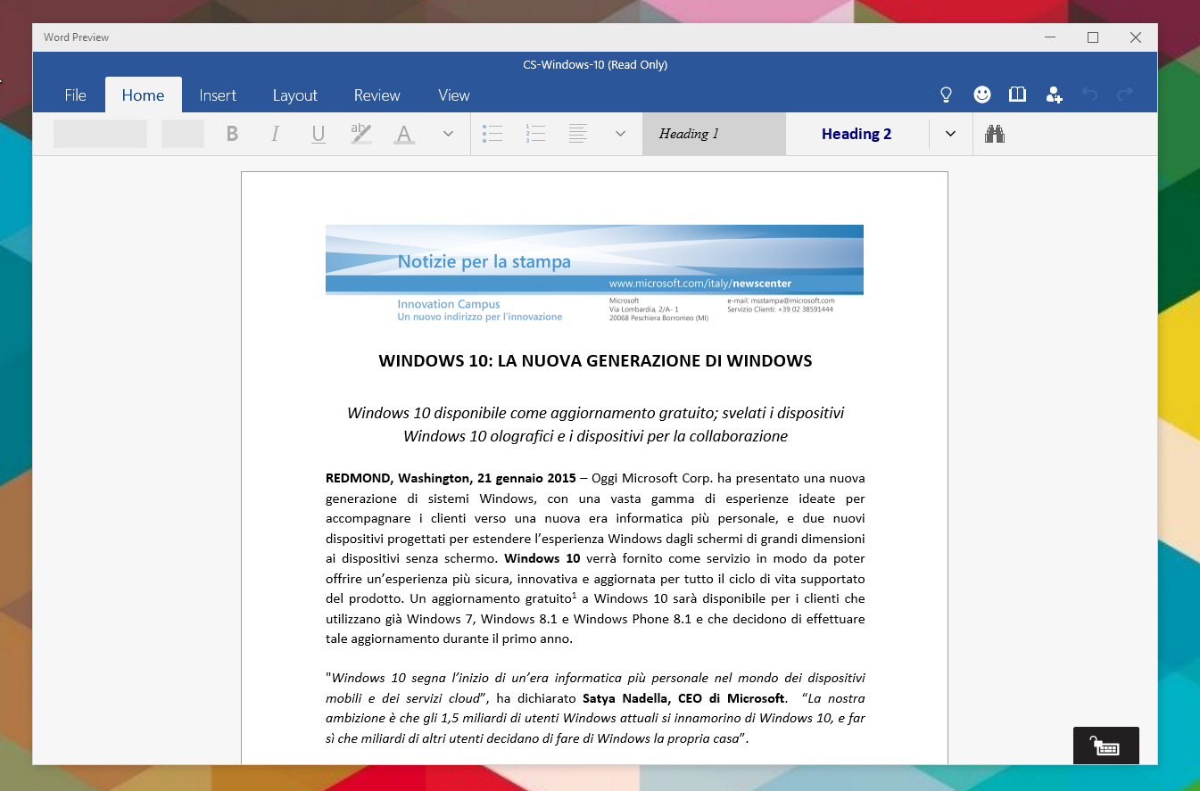Switch to the View tab
Viewport: 1200px width, 791px height.
pos(454,95)
